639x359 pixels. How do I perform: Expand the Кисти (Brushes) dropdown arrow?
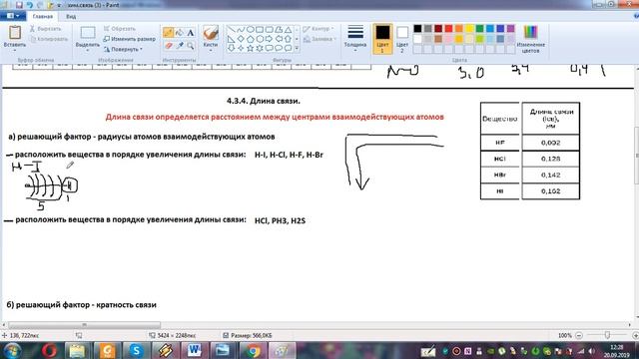click(x=211, y=50)
